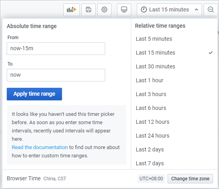Apply time range with the blue button
Screen dimensions: 219x189
pyautogui.click(x=34, y=94)
